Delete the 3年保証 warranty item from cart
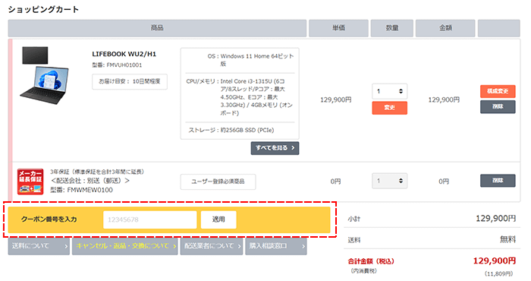Viewport: 531px width, 281px height. point(498,181)
